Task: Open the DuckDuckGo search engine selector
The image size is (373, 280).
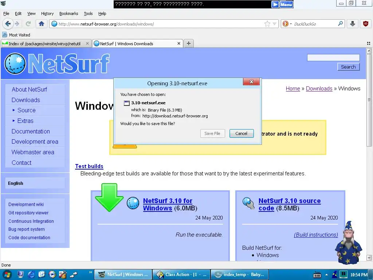Action: (x=287, y=24)
